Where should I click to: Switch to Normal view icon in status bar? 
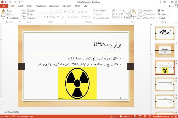tap(135, 117)
